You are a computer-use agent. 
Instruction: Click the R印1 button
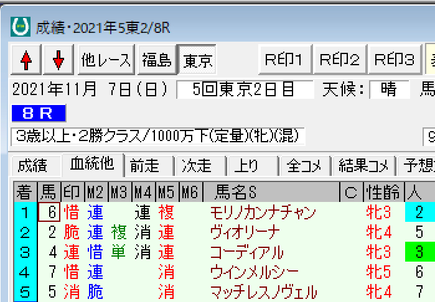285,60
